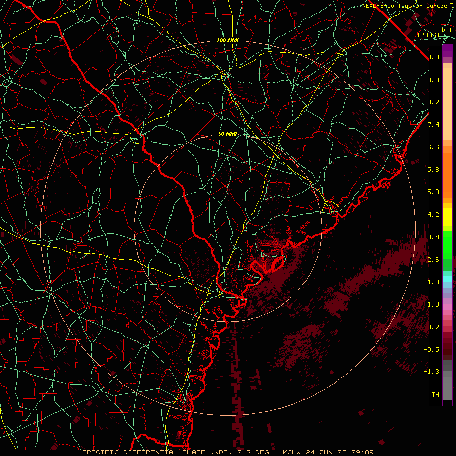Click the 50 NMI range ring label
This screenshot has width=456, height=456.
click(x=227, y=134)
